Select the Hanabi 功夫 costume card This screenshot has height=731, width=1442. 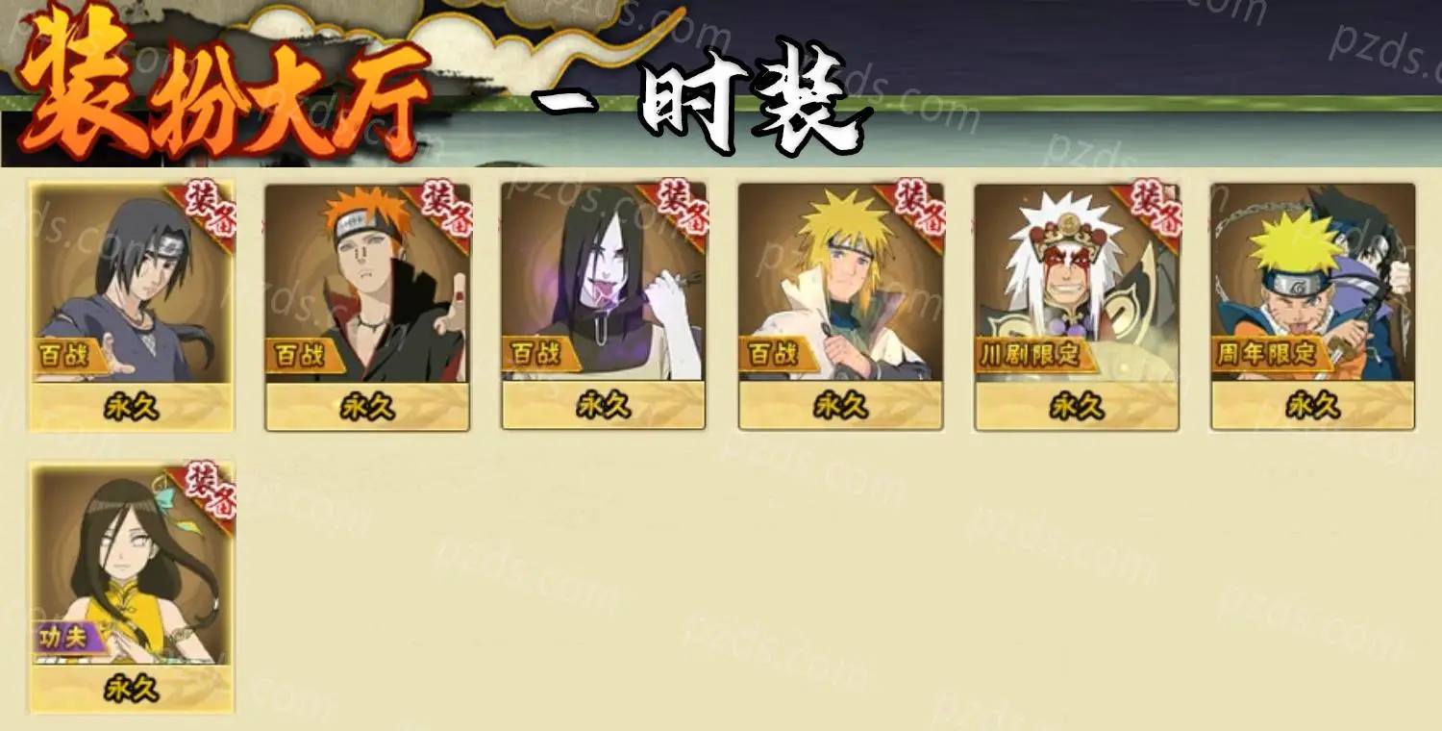click(x=132, y=588)
